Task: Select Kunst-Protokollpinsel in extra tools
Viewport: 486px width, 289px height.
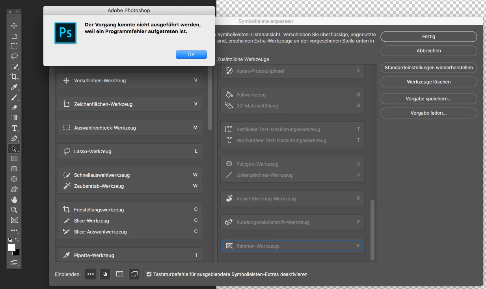Action: (x=292, y=71)
